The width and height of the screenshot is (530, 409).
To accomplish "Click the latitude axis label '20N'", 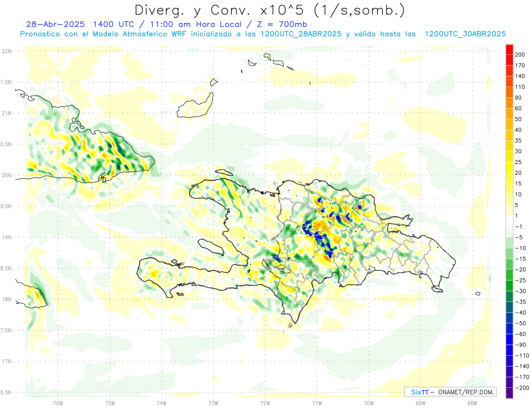I will point(7,175).
